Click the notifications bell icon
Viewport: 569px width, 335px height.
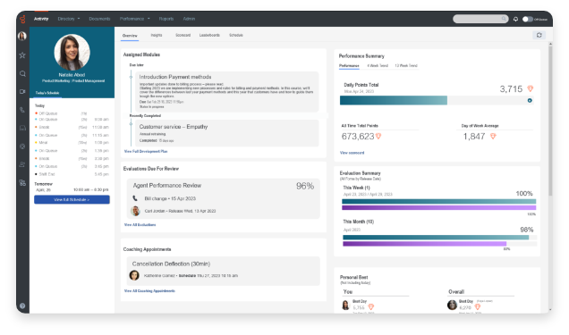click(515, 19)
